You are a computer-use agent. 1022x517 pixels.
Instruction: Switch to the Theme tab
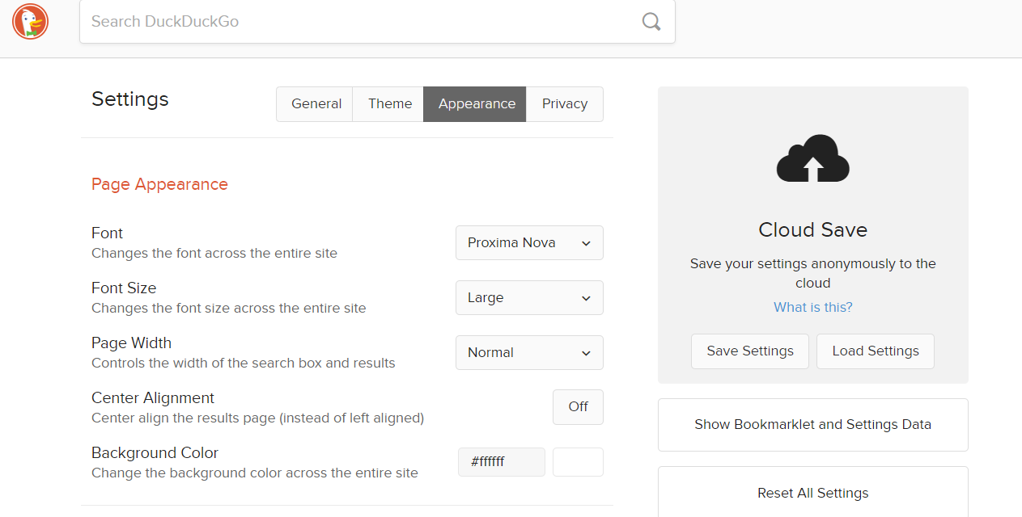pos(389,104)
